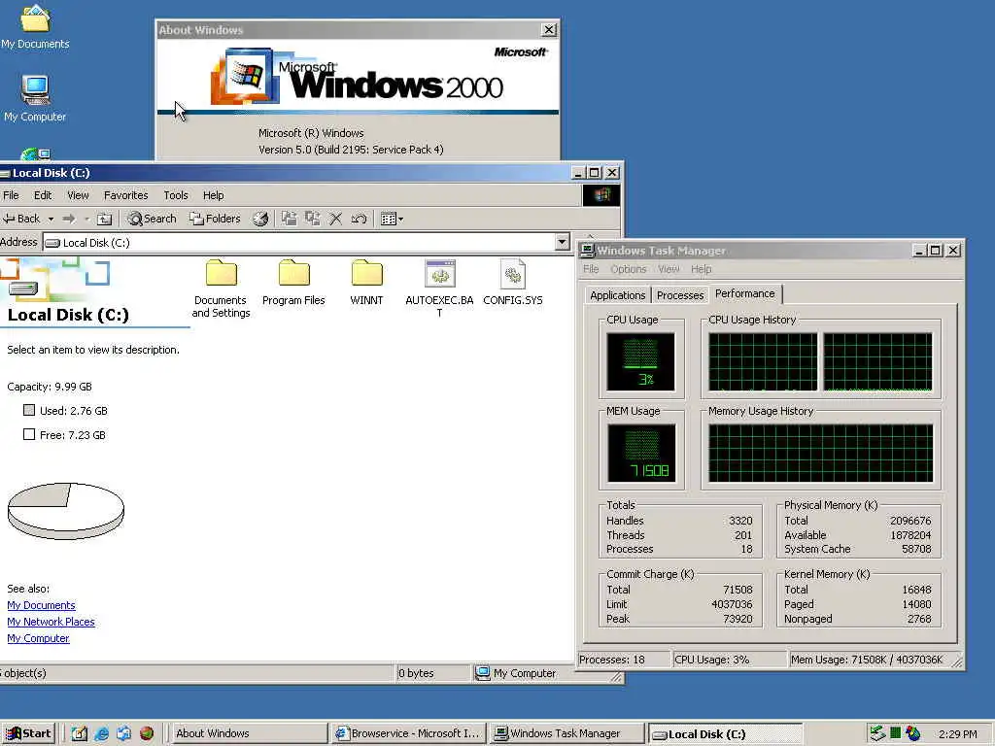
Task: Click the My Computer zone in status bar
Action: pos(516,673)
